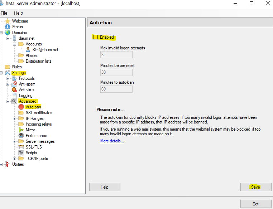This screenshot has width=273, height=209.
Task: Click the Minutes before reset field
Action: click(x=116, y=72)
